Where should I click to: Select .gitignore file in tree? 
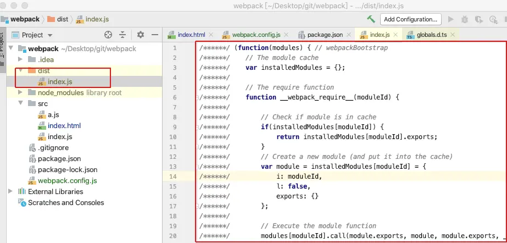tap(53, 147)
